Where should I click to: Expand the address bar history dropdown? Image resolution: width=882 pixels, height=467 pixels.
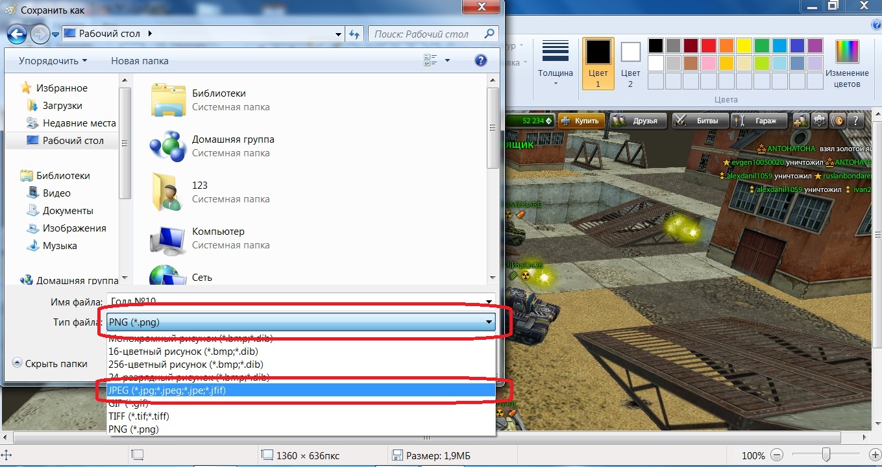pyautogui.click(x=339, y=34)
